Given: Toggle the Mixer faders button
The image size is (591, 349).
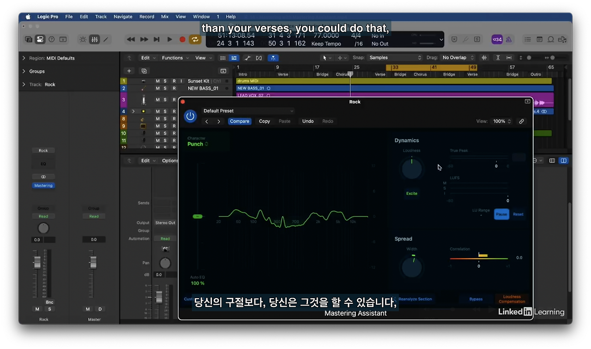Looking at the screenshot, I should click(x=94, y=40).
